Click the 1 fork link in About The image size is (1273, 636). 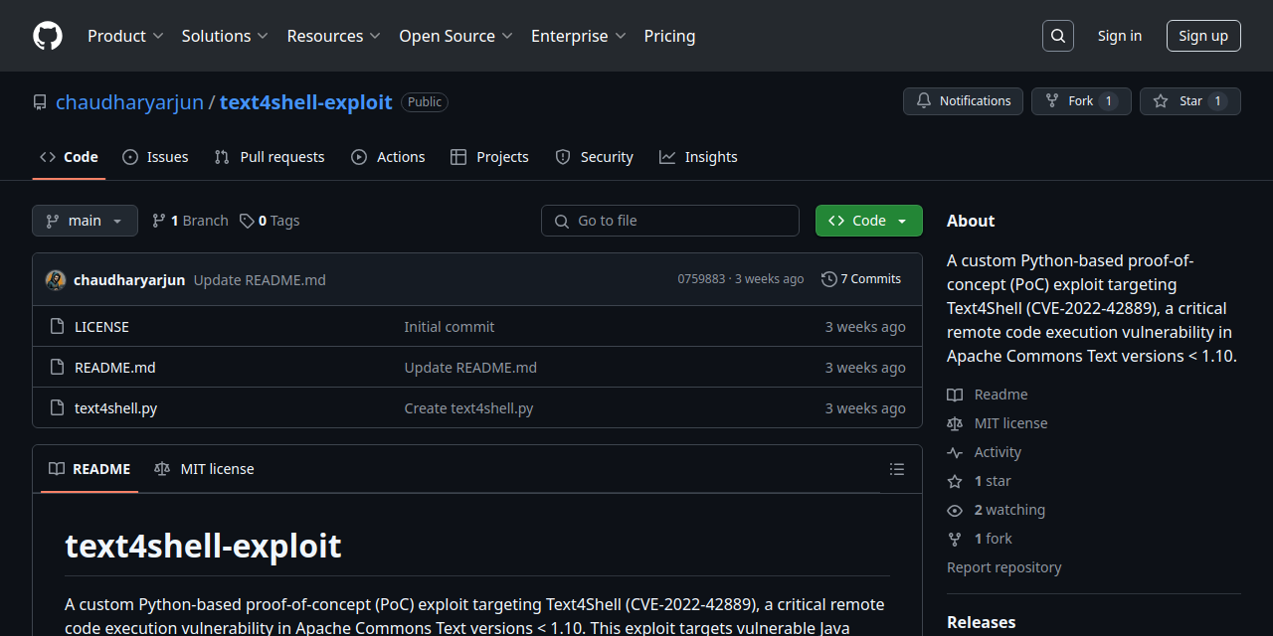point(980,539)
